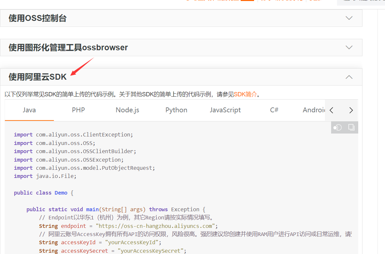
Task: Click the 阿里云账号AccessKey comment line
Action: (x=196, y=234)
